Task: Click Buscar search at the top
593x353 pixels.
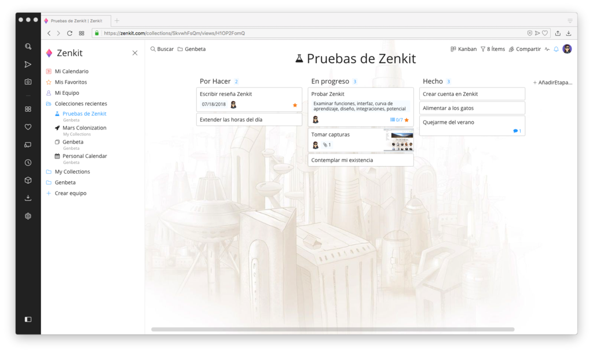Action: pos(162,49)
